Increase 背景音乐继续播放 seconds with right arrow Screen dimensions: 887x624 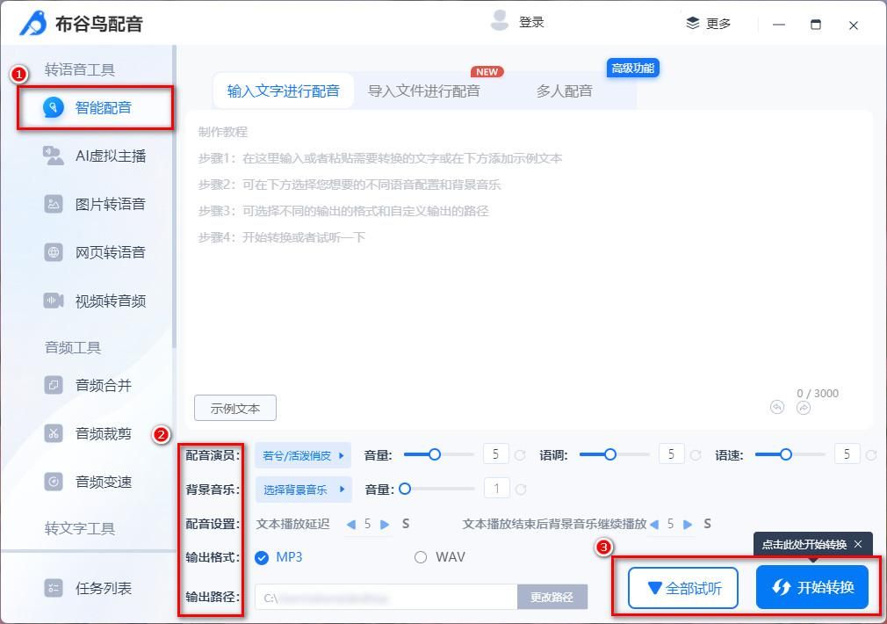pyautogui.click(x=688, y=525)
